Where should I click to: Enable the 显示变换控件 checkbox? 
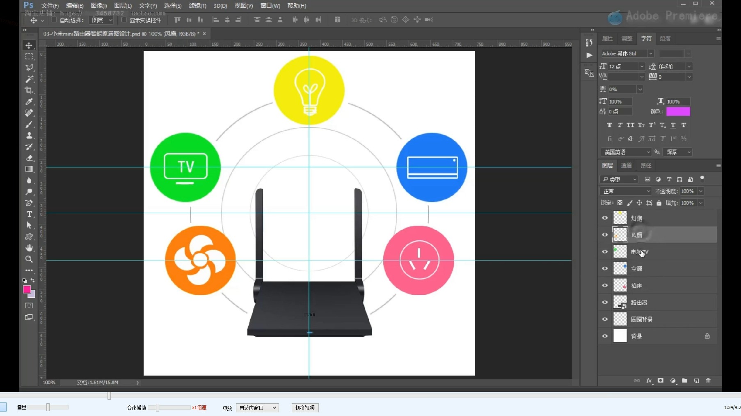point(124,20)
